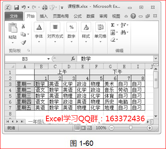Open the Name Box dropdown arrow
The width and height of the screenshot is (166, 149).
click(49, 59)
